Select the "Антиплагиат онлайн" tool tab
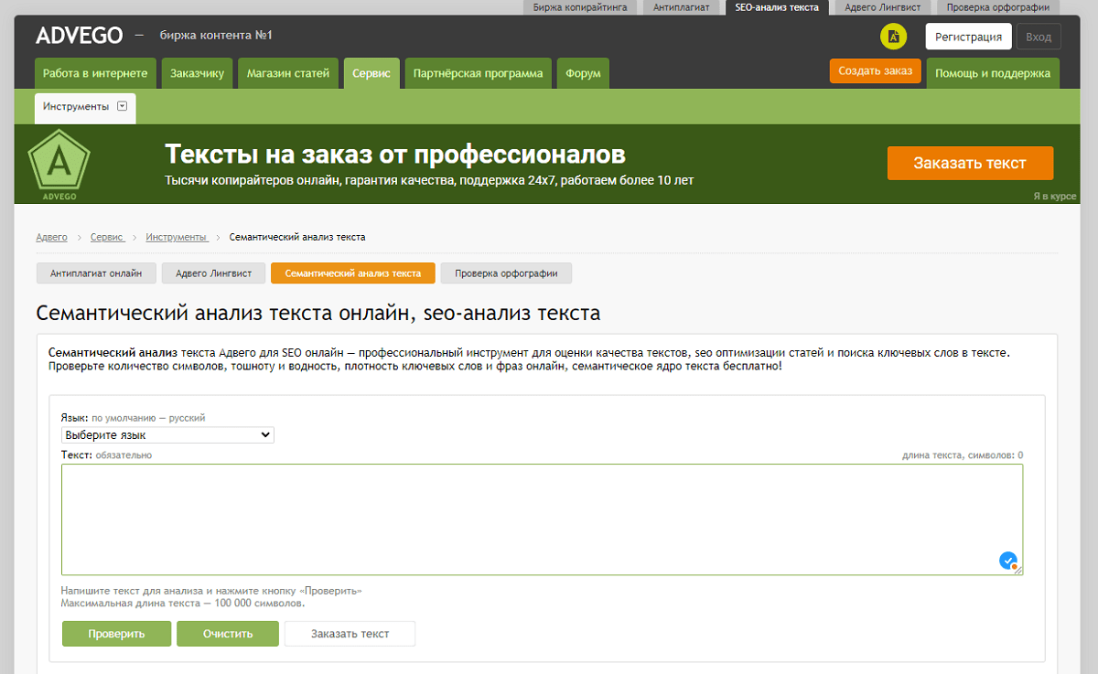1098x674 pixels. click(x=95, y=273)
